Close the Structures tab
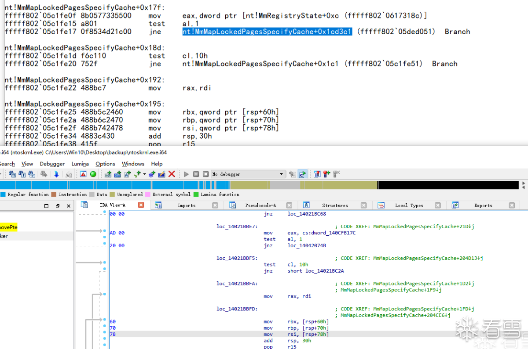The width and height of the screenshot is (528, 349). [363, 205]
